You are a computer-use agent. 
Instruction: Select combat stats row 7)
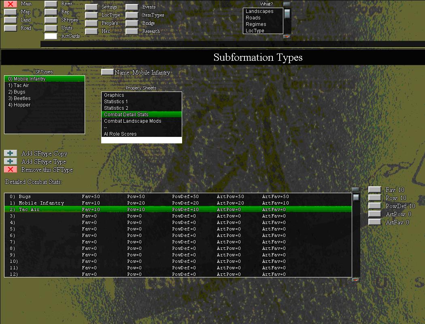click(178, 242)
